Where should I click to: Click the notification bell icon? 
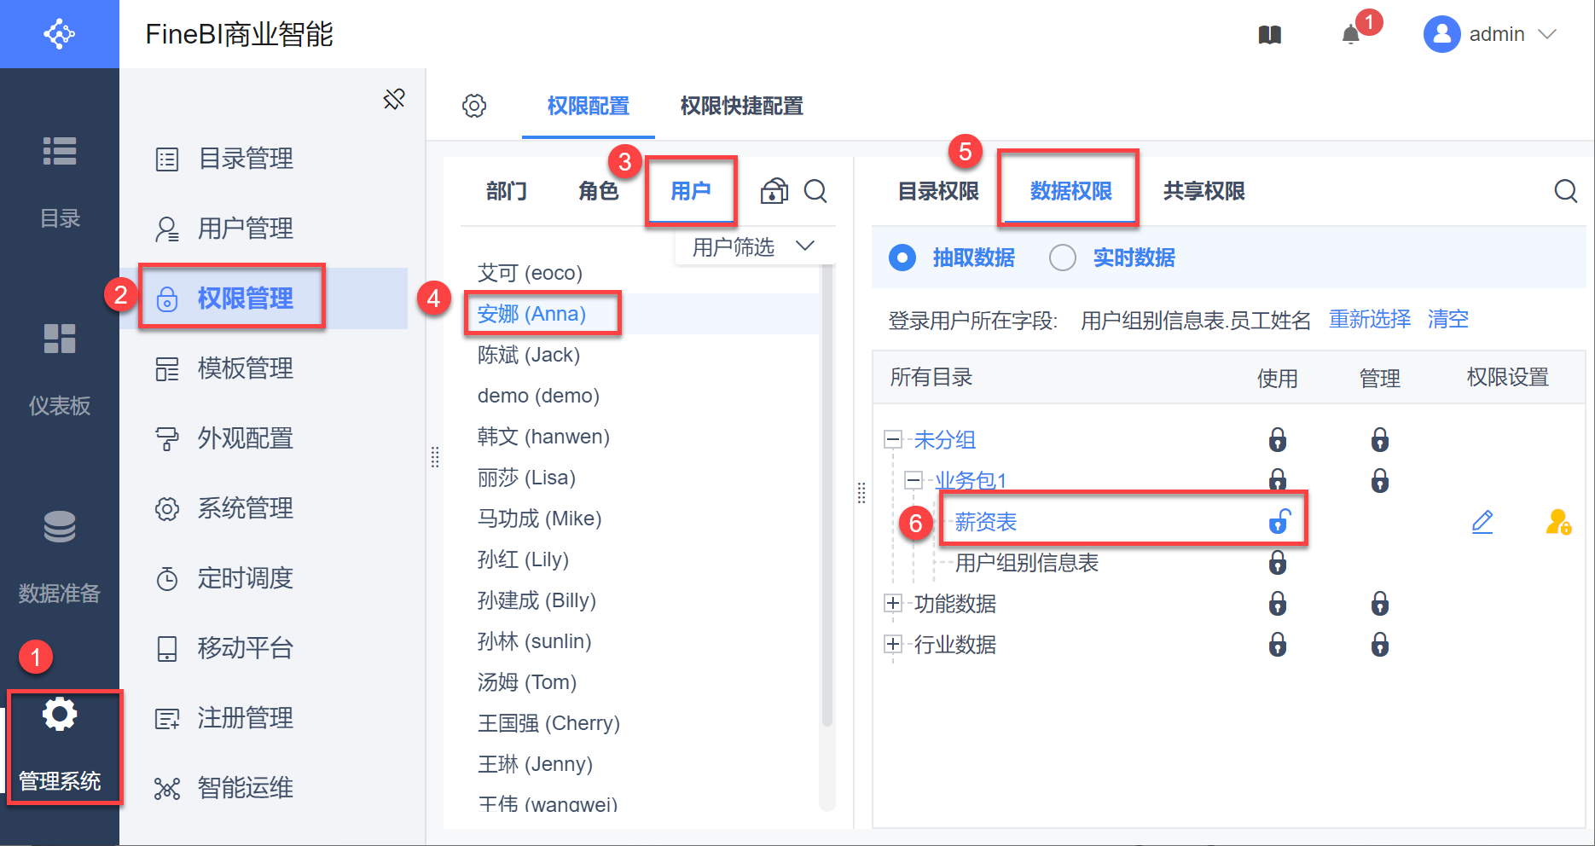[1350, 35]
